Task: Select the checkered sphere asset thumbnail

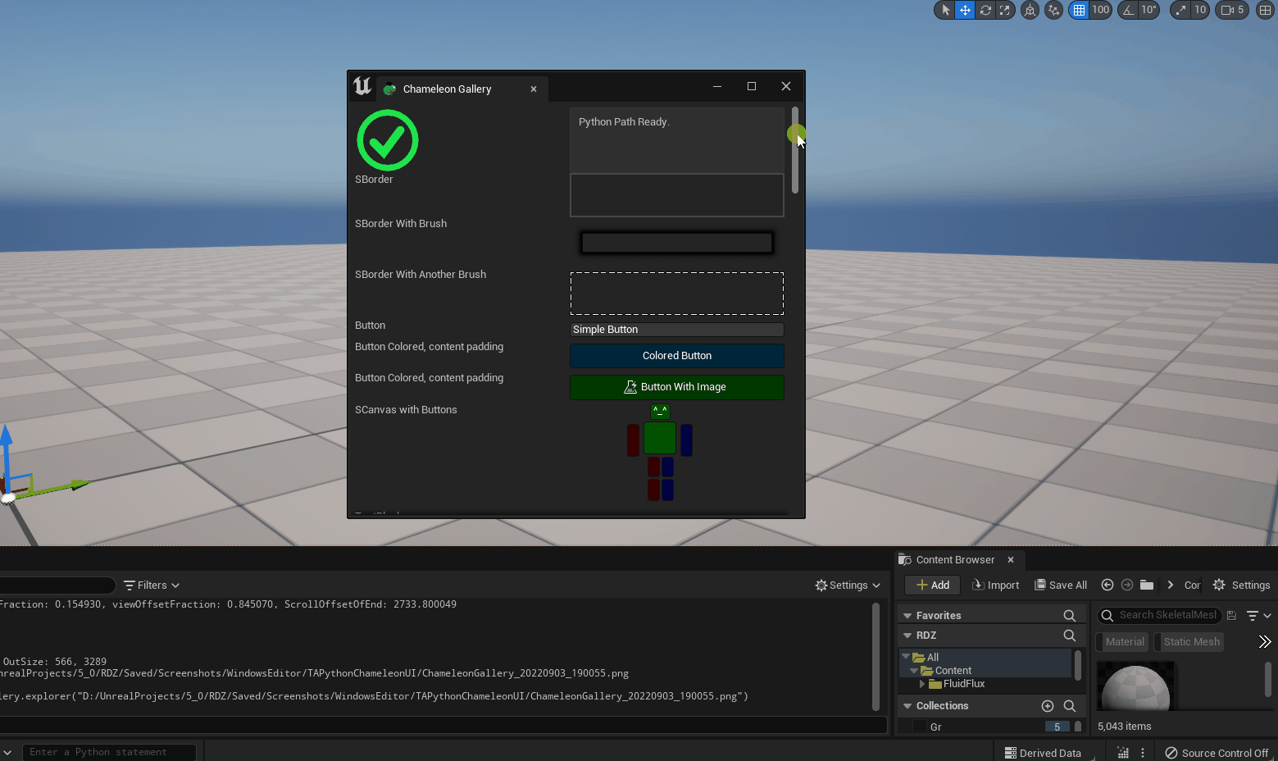Action: 1135,686
